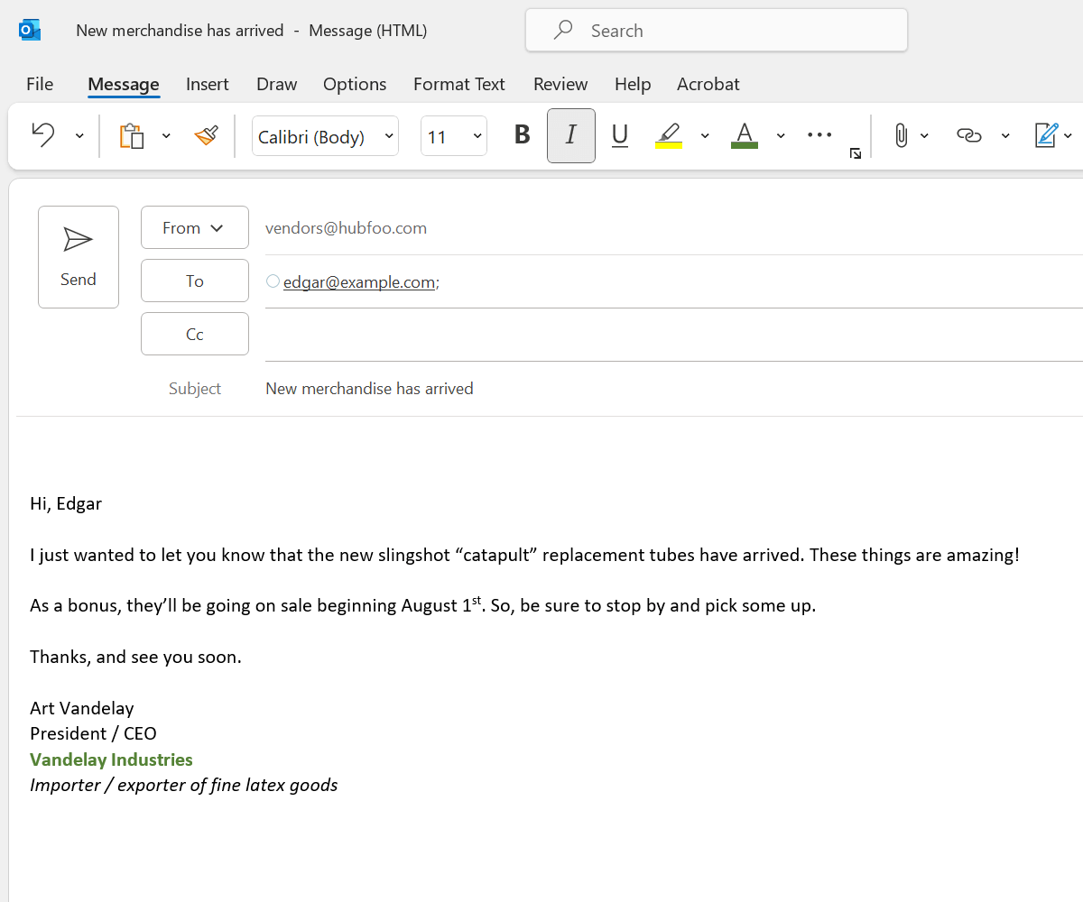Open the Calibri (Body) font dropdown
The width and height of the screenshot is (1083, 902).
coord(325,136)
